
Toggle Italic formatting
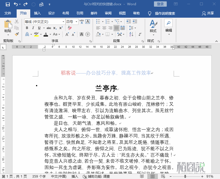tap(33, 28)
